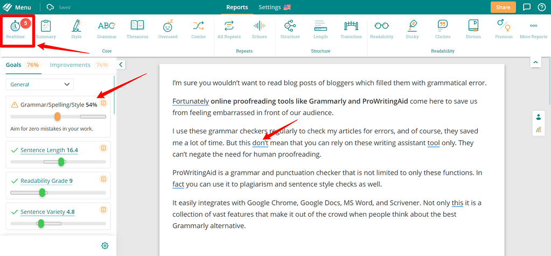
Task: Toggle the Readability Grade info icon
Action: (103, 179)
